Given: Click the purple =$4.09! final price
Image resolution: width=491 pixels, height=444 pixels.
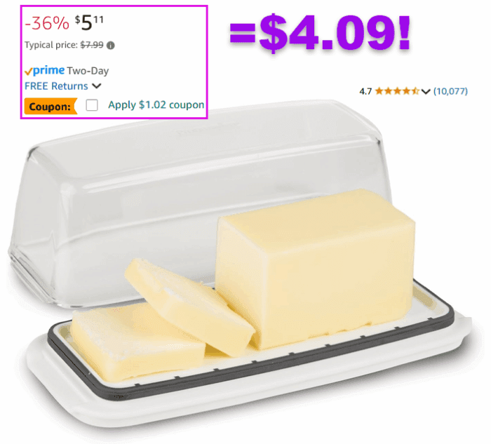Looking at the screenshot, I should 320,32.
